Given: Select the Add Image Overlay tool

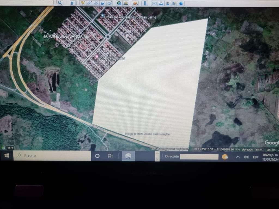Looking at the screenshot, I should coord(103,3).
